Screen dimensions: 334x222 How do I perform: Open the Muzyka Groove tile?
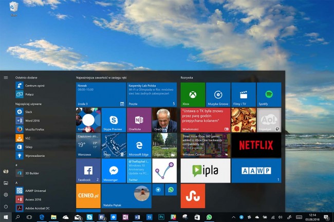(218, 94)
